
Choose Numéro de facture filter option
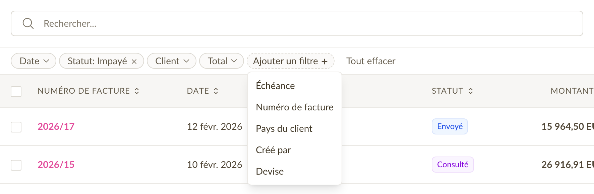point(295,107)
